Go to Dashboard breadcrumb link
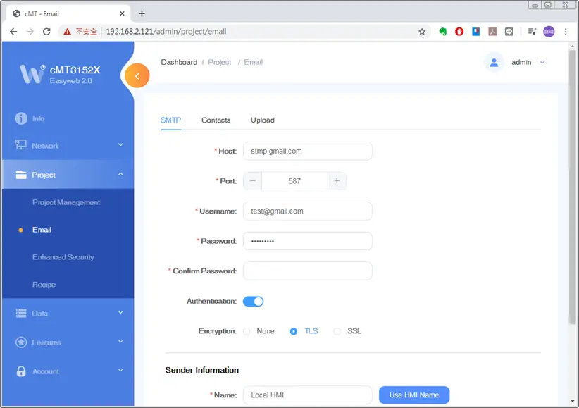 pos(179,62)
